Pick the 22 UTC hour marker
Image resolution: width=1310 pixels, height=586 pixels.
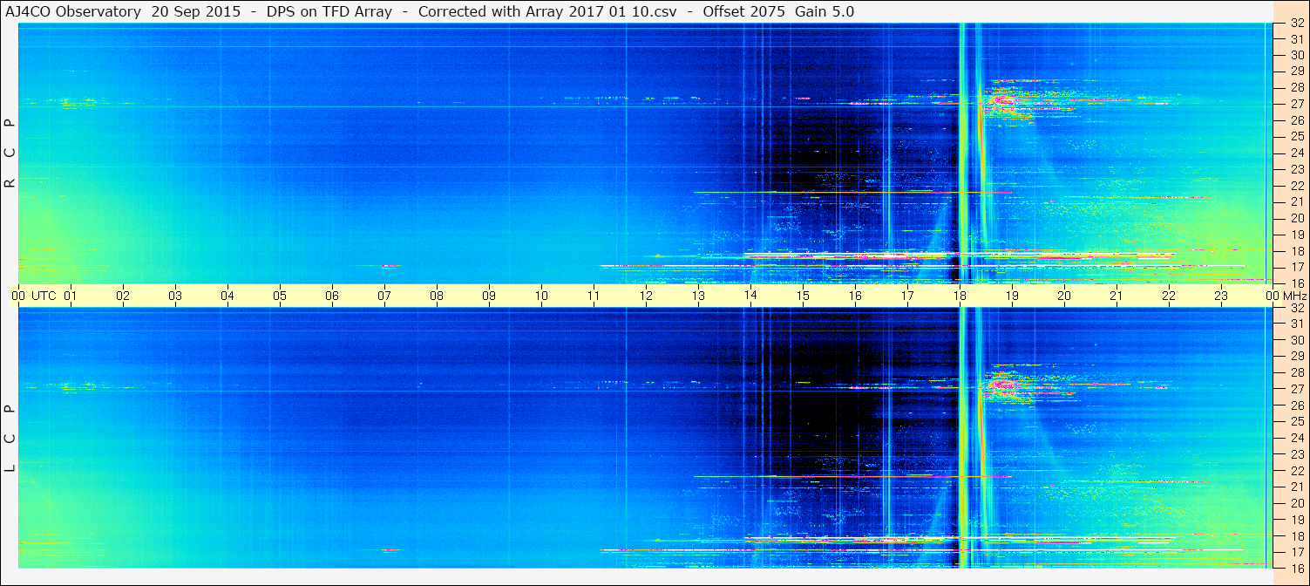[1169, 296]
